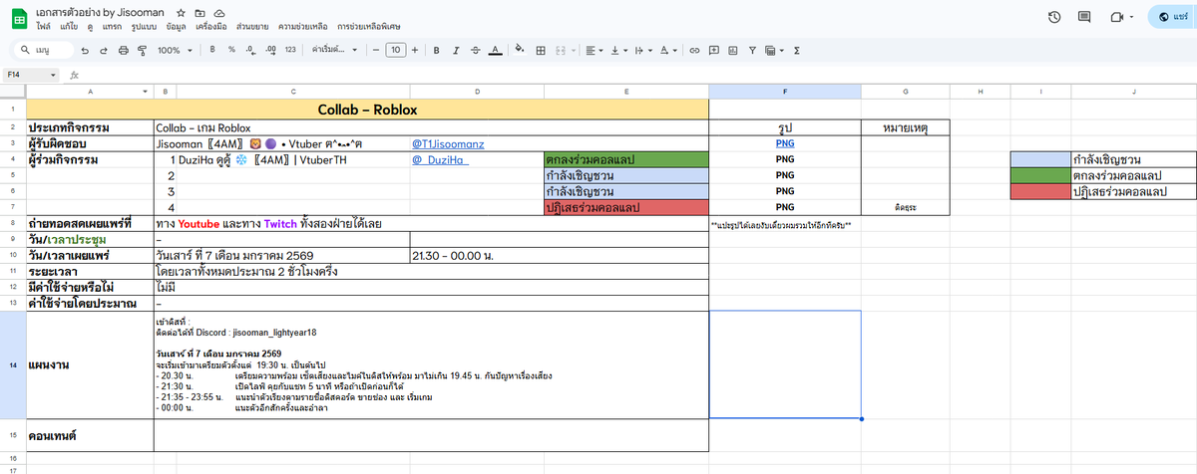Open the PNG link in row 3
Image resolution: width=1197 pixels, height=474 pixels.
tap(785, 143)
